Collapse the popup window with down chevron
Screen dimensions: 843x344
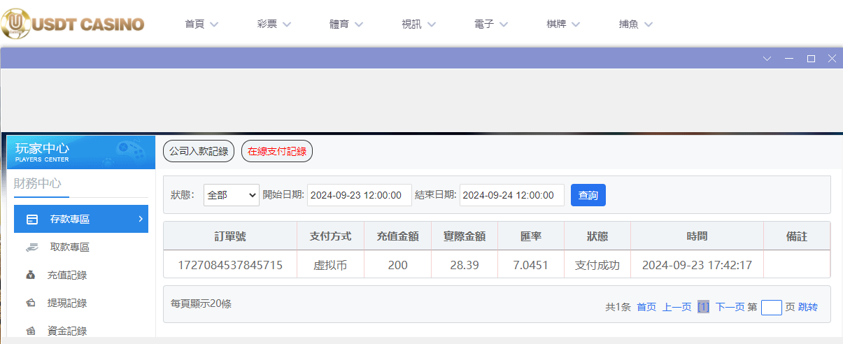(x=767, y=59)
